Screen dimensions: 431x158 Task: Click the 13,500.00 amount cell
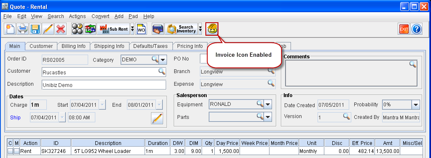(388, 151)
